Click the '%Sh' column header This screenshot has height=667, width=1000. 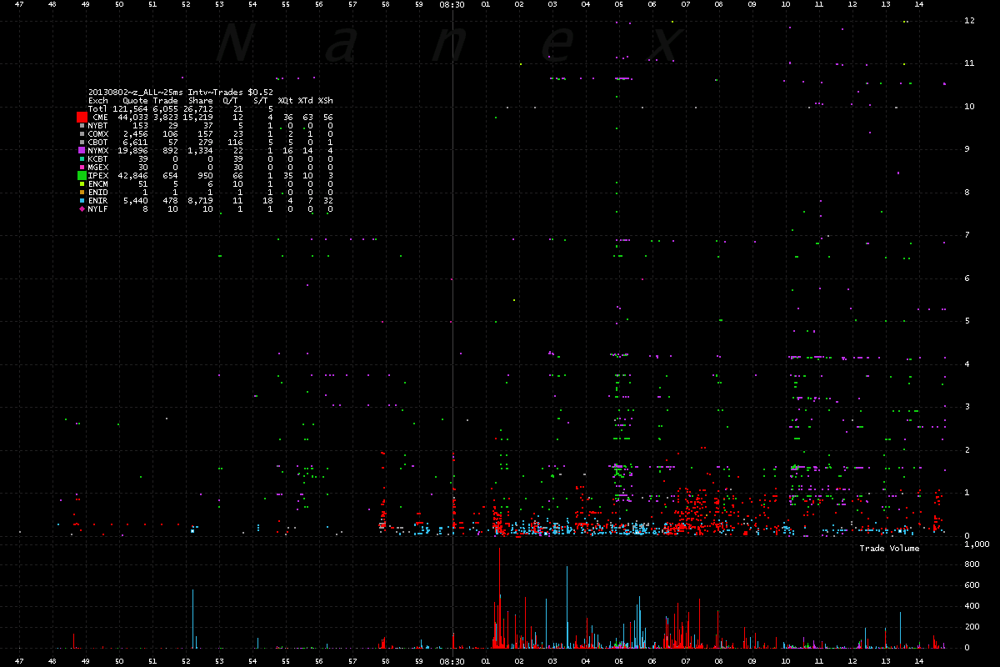tap(326, 101)
